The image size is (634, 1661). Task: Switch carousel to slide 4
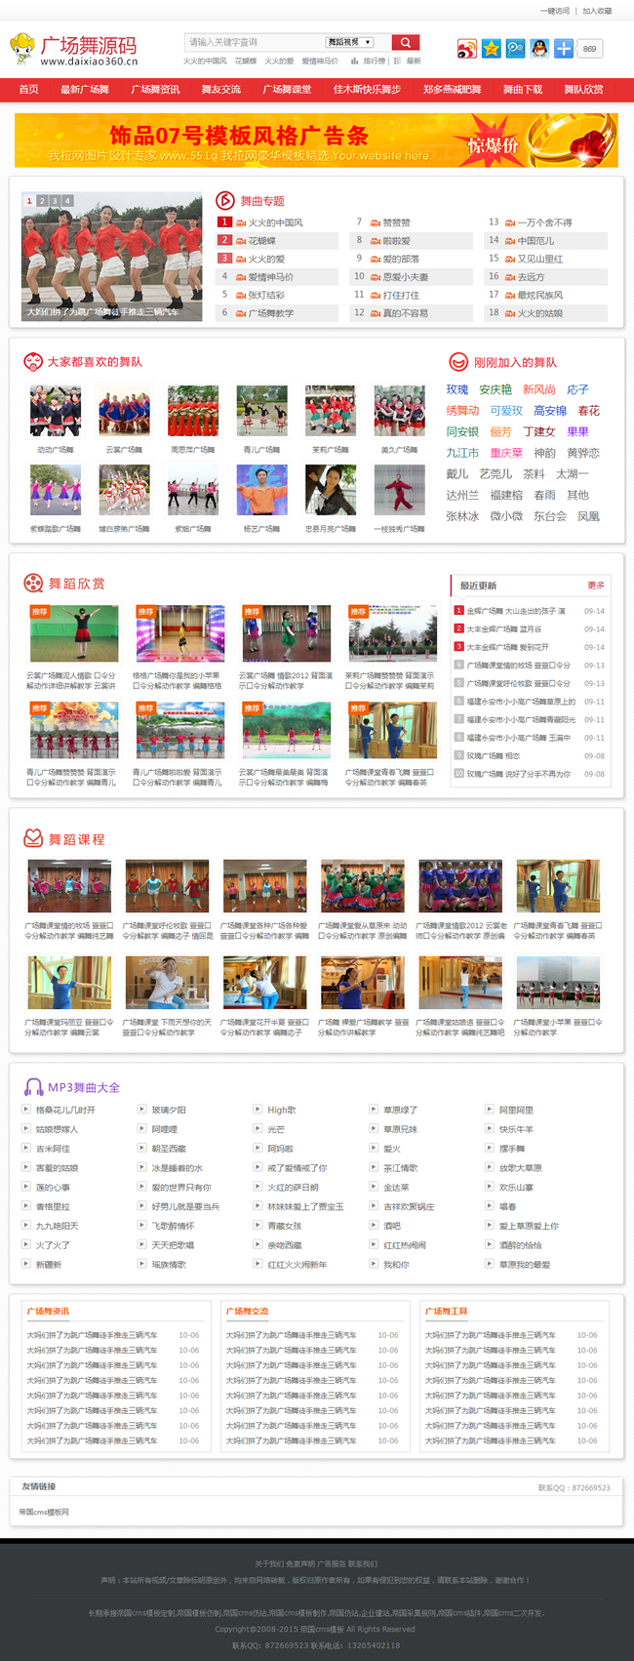(67, 201)
